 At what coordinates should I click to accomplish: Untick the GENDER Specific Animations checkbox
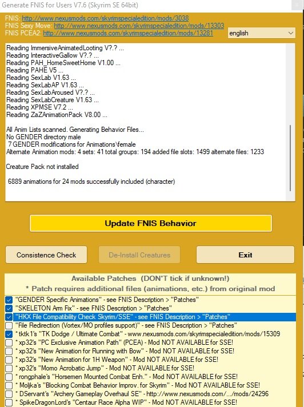tap(9, 300)
